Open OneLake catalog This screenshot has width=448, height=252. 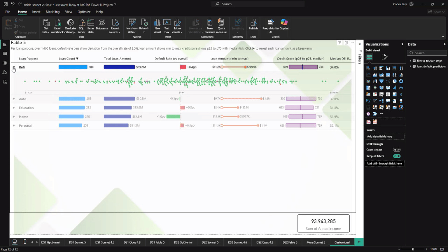pyautogui.click(x=70, y=26)
